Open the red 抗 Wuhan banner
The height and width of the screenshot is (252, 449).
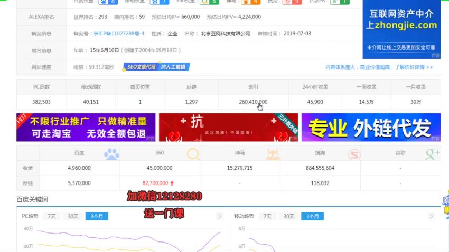point(228,128)
